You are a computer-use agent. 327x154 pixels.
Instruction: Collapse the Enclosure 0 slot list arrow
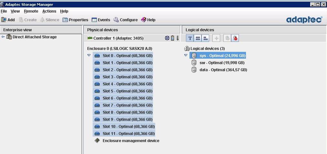pyautogui.click(x=89, y=55)
